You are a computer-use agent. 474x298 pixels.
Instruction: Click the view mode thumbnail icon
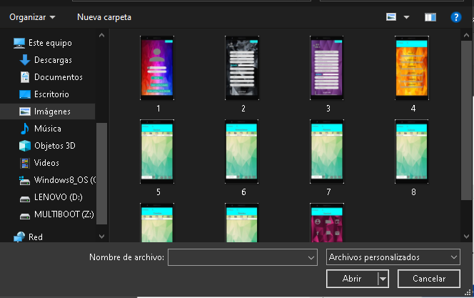(391, 17)
